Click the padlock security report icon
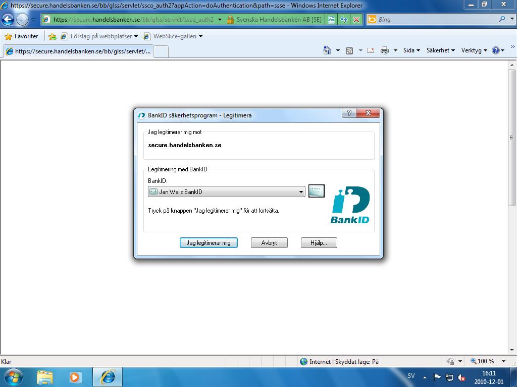The height and width of the screenshot is (387, 517). pyautogui.click(x=230, y=20)
